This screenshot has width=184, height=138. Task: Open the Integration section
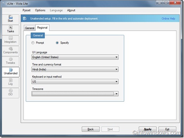11,40
